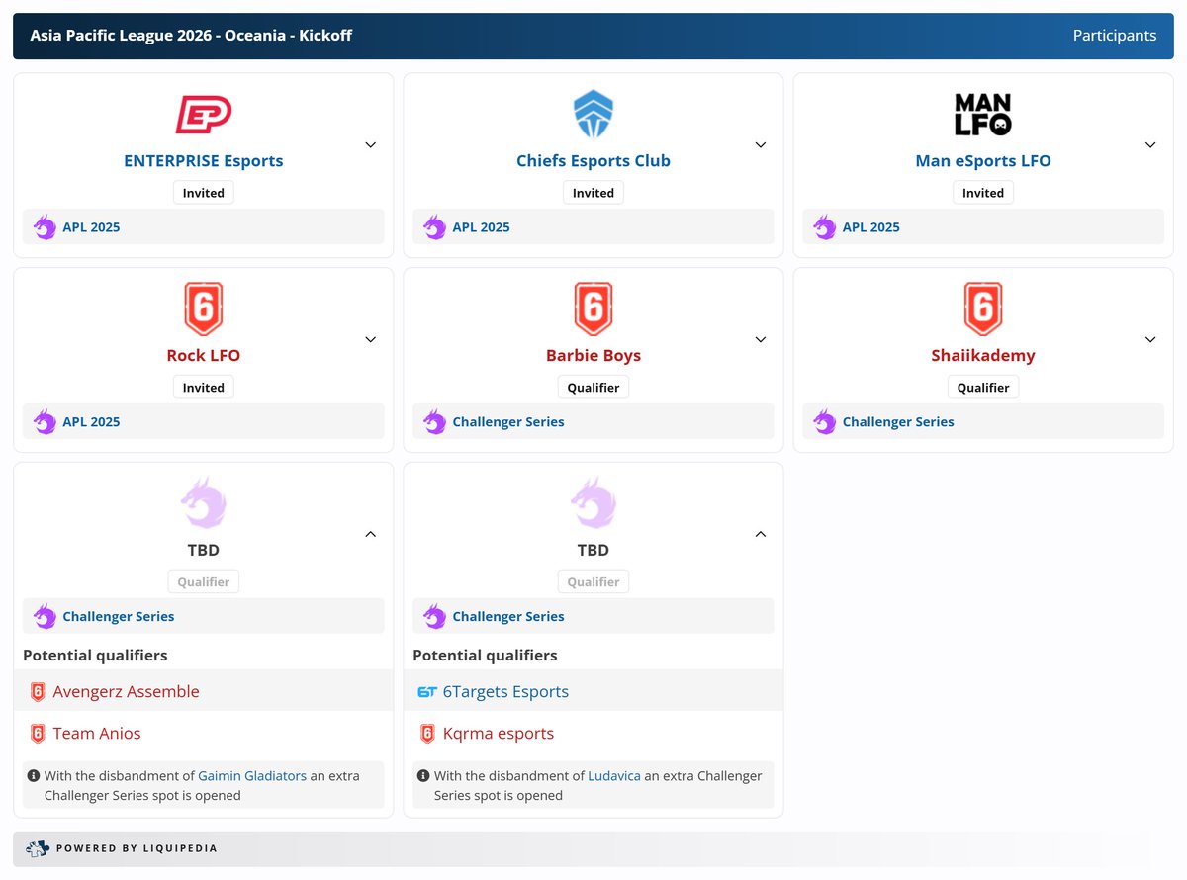Open the Man eSports LFO team link

tap(983, 161)
